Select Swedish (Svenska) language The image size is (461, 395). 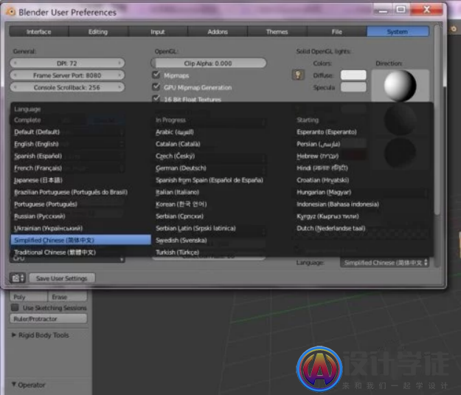click(222, 241)
